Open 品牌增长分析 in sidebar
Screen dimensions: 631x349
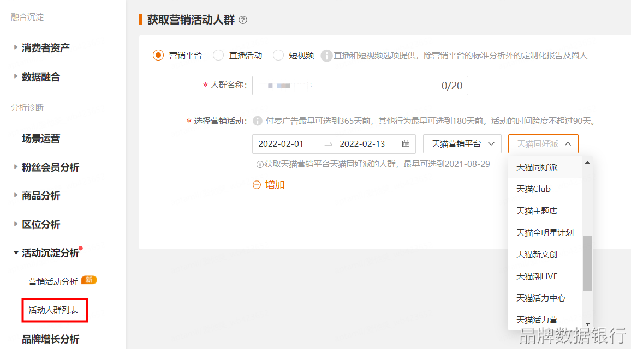(50, 339)
